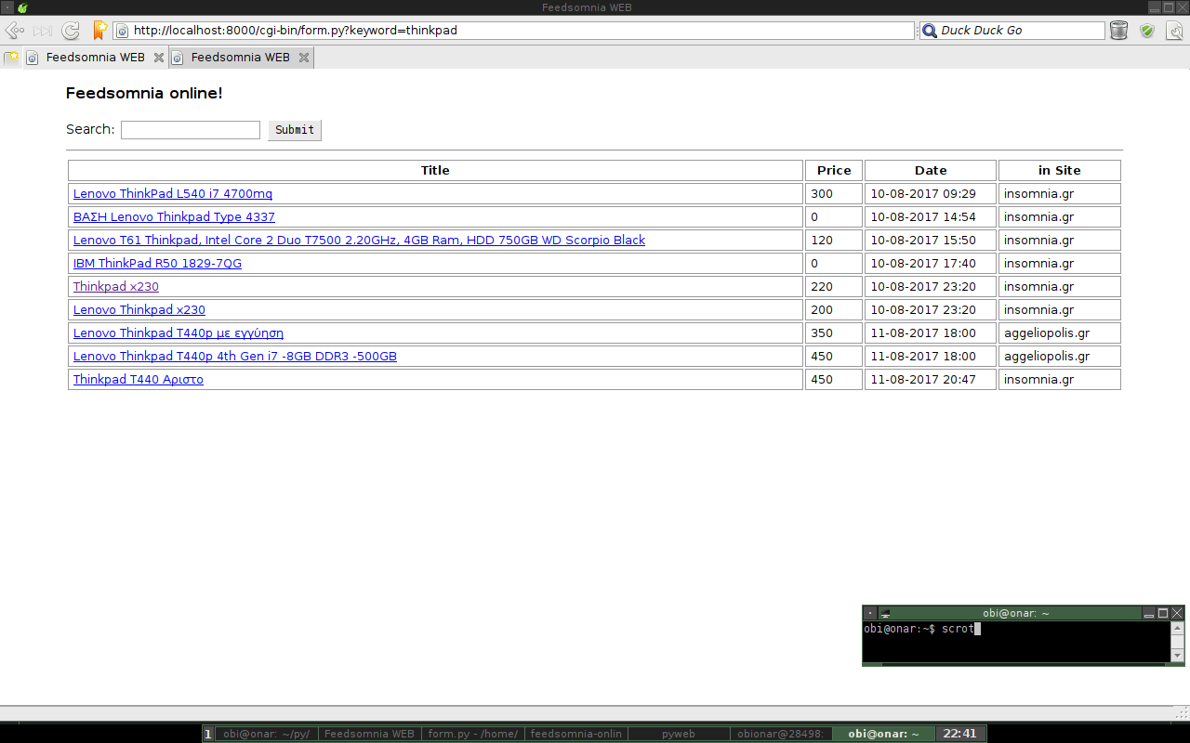Click the price cell showing 300
This screenshot has width=1190, height=743.
834,194
